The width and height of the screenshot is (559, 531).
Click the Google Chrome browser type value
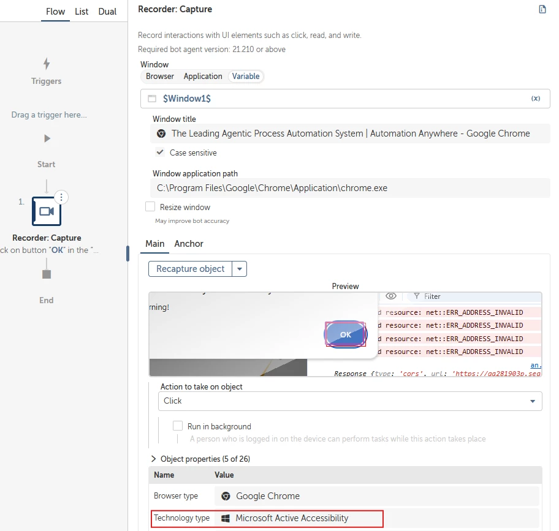[268, 496]
